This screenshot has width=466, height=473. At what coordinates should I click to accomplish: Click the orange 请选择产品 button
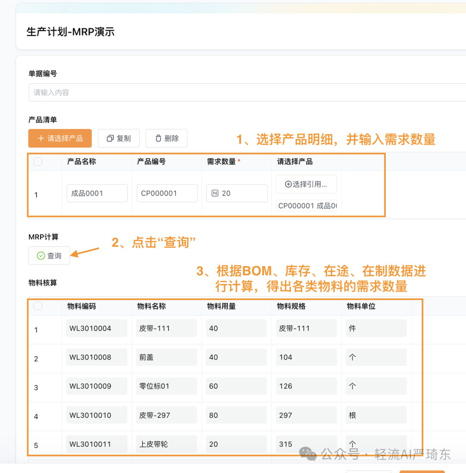[60, 139]
